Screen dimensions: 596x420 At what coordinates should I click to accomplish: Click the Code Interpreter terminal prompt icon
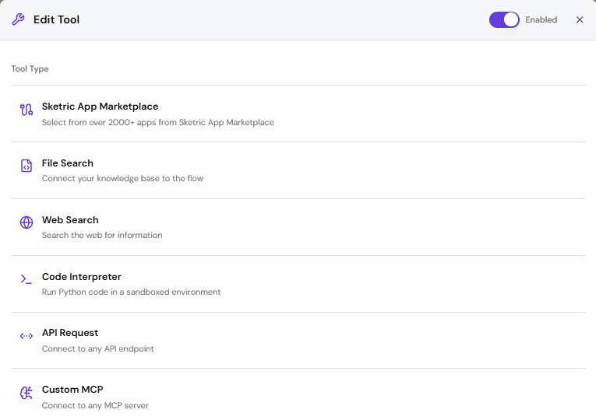pos(26,279)
